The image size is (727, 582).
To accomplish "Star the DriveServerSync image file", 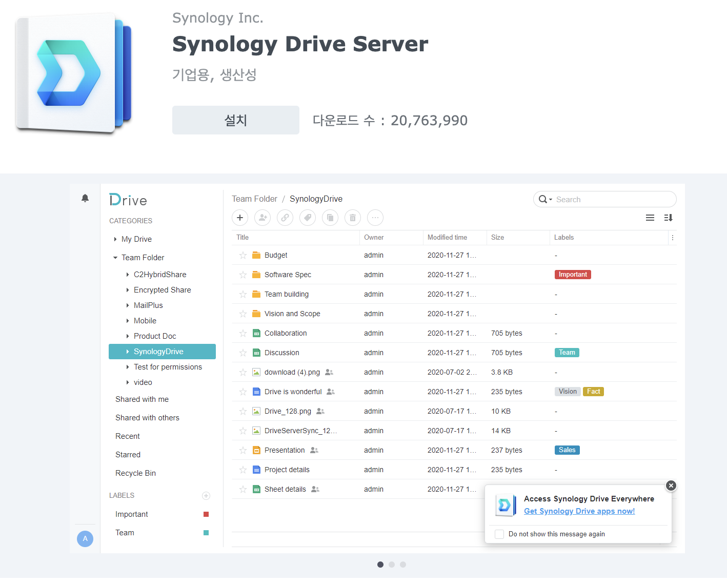I will coord(243,431).
